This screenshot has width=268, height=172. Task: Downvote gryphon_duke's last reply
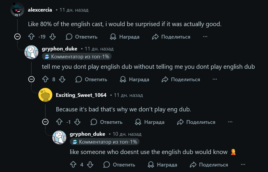(90, 165)
